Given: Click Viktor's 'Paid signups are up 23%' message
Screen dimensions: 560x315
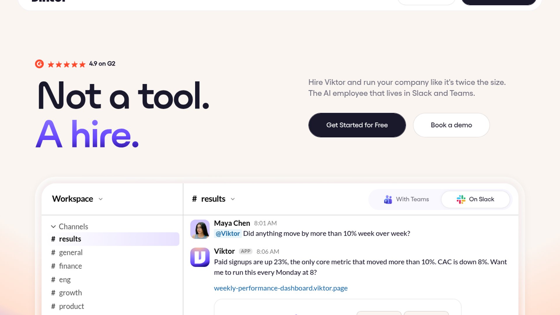Looking at the screenshot, I should tap(360, 267).
